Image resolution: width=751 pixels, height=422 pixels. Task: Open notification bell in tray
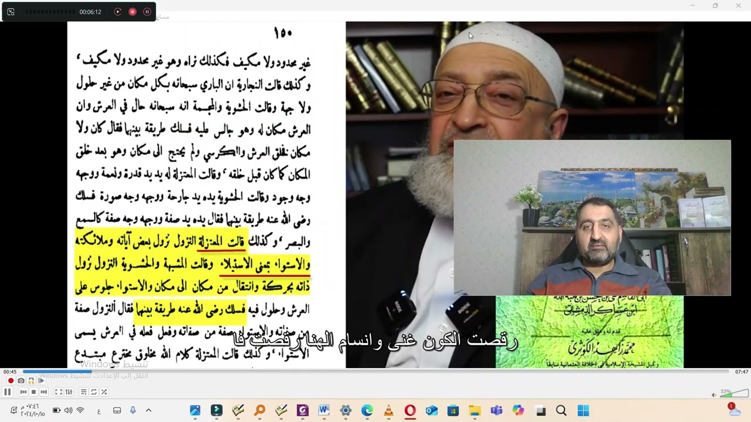(x=13, y=410)
